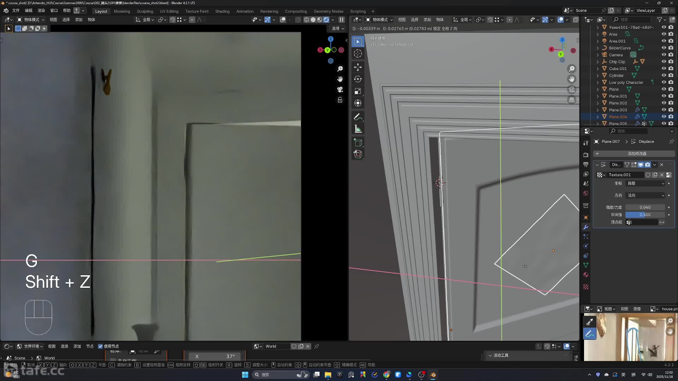Select the Annotate pencil tool
The image size is (678, 381).
[x=358, y=117]
